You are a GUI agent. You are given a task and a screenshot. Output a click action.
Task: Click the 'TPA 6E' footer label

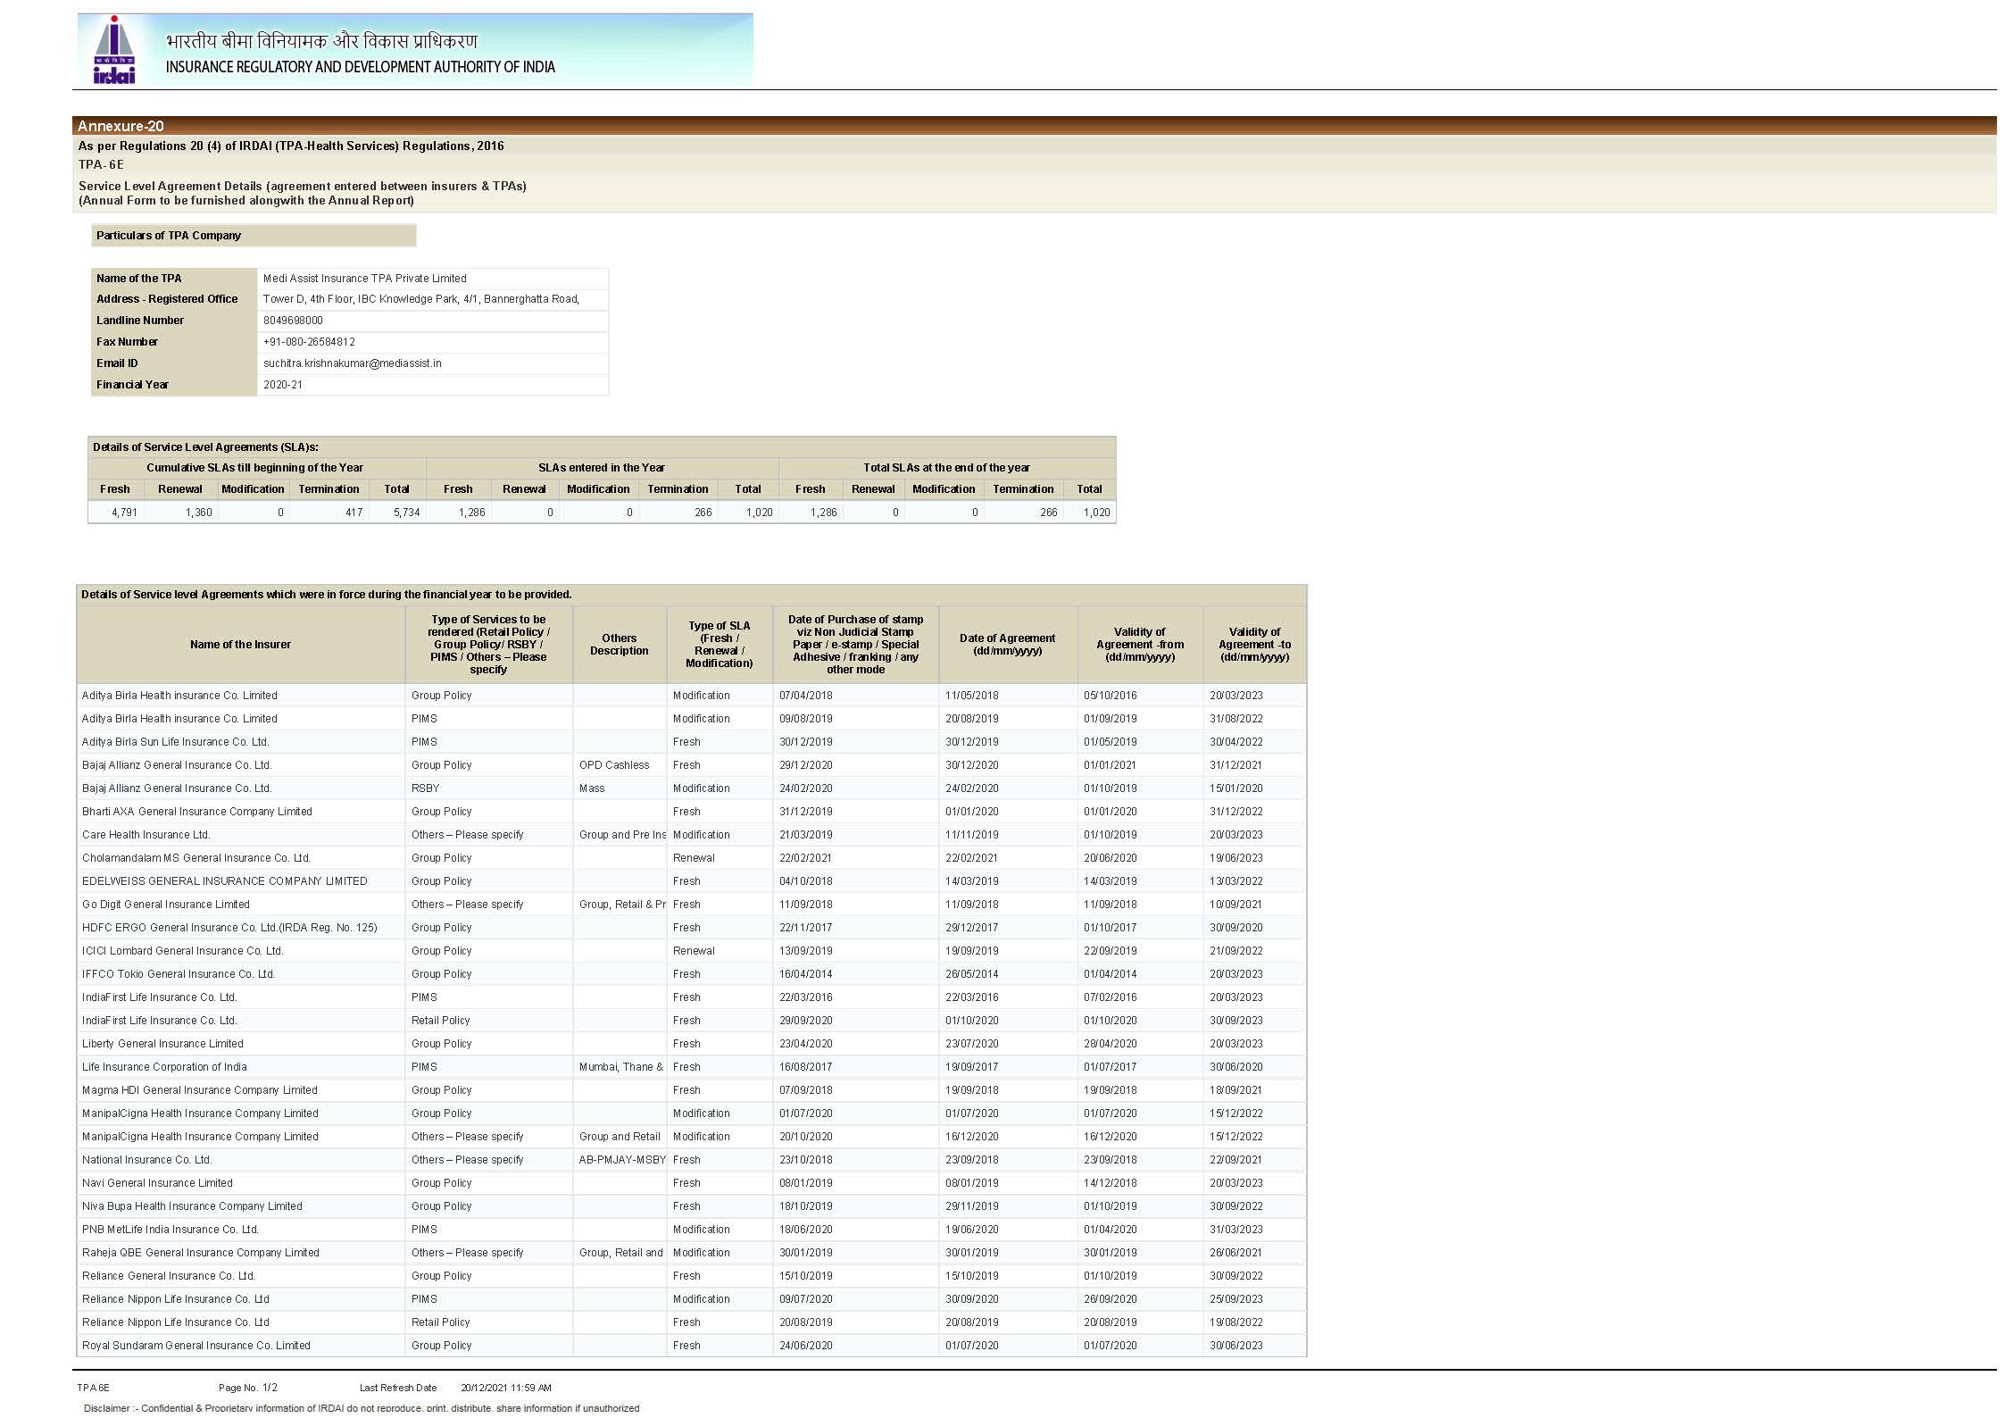[x=93, y=1389]
